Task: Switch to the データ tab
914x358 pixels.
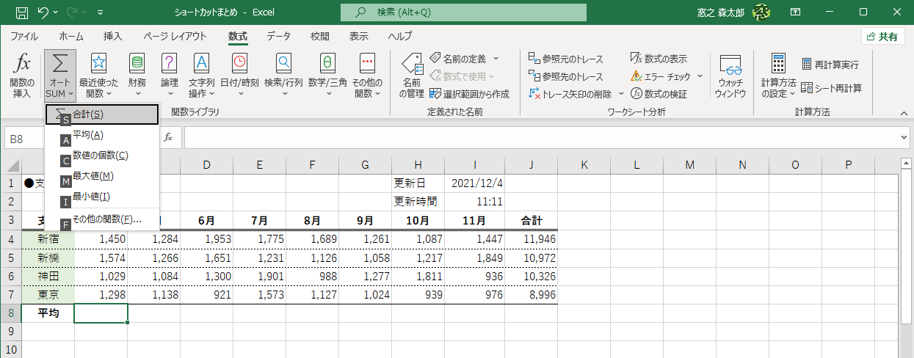Action: (x=278, y=36)
